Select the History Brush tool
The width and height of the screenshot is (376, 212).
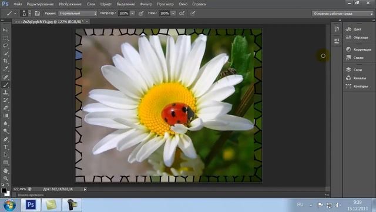pos(5,100)
